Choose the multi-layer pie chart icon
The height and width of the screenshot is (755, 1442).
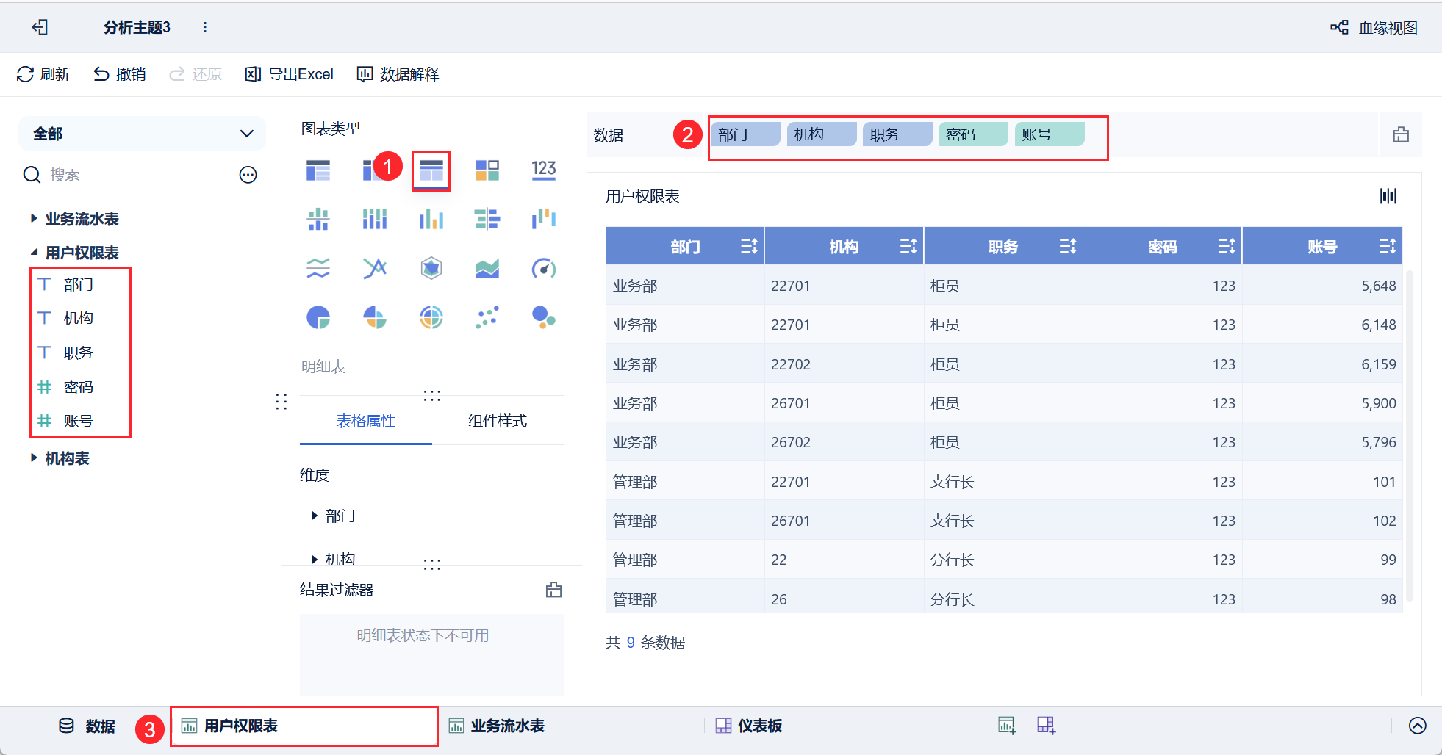431,317
